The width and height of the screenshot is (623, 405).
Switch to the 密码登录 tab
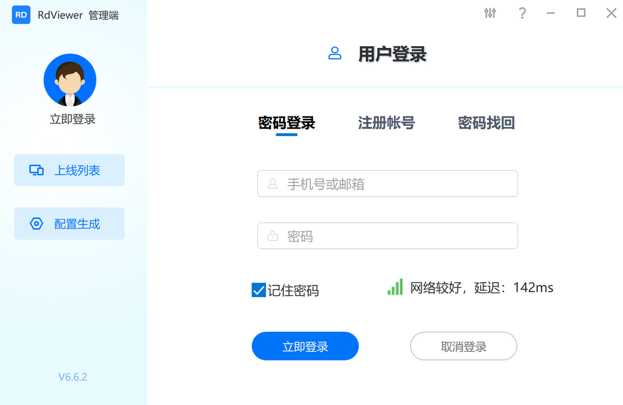287,123
